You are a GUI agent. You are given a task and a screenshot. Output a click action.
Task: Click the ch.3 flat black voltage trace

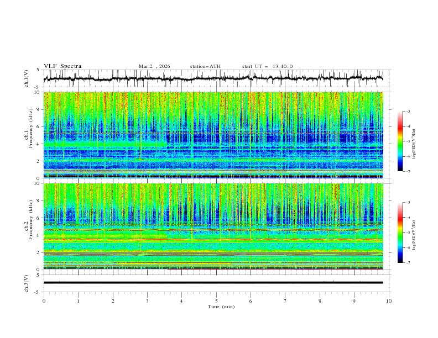tap(213, 283)
